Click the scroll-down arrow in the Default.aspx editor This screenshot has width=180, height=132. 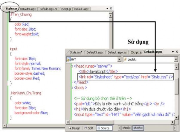(x=176, y=117)
